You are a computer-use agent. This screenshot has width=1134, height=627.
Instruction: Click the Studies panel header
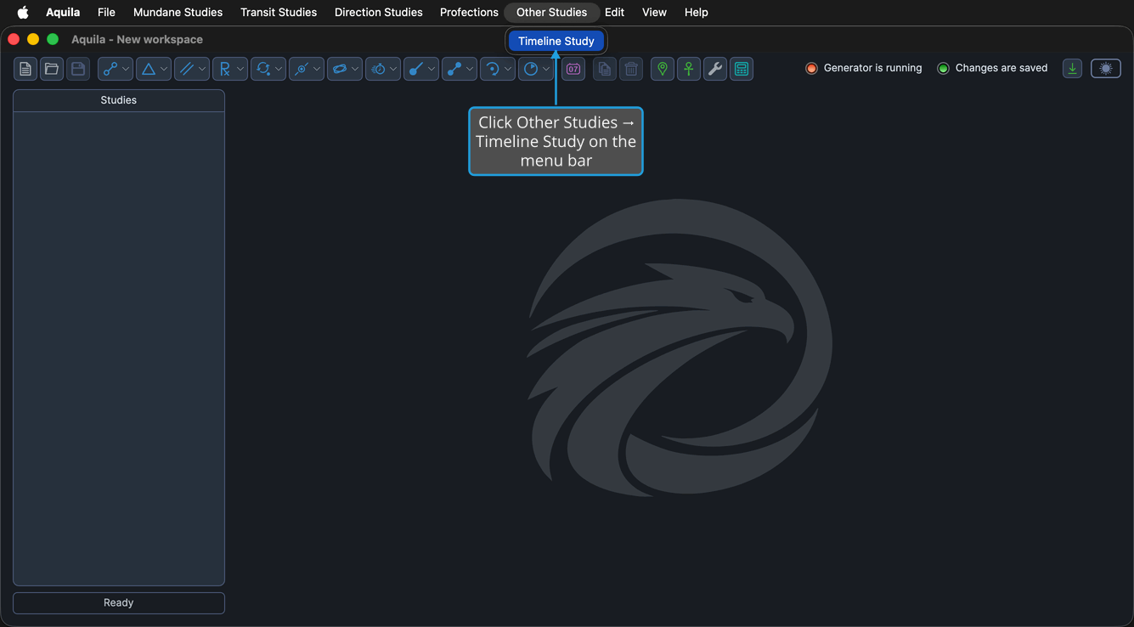(x=119, y=100)
